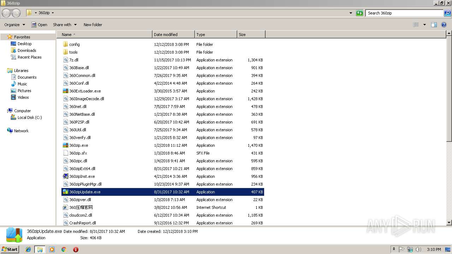Image resolution: width=452 pixels, height=254 pixels.
Task: Change view using the views icon
Action: (x=416, y=25)
